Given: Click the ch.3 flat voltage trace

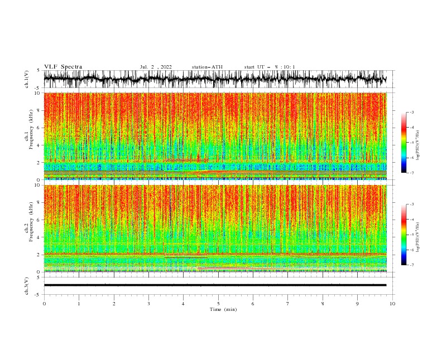Looking at the screenshot, I should [215, 285].
